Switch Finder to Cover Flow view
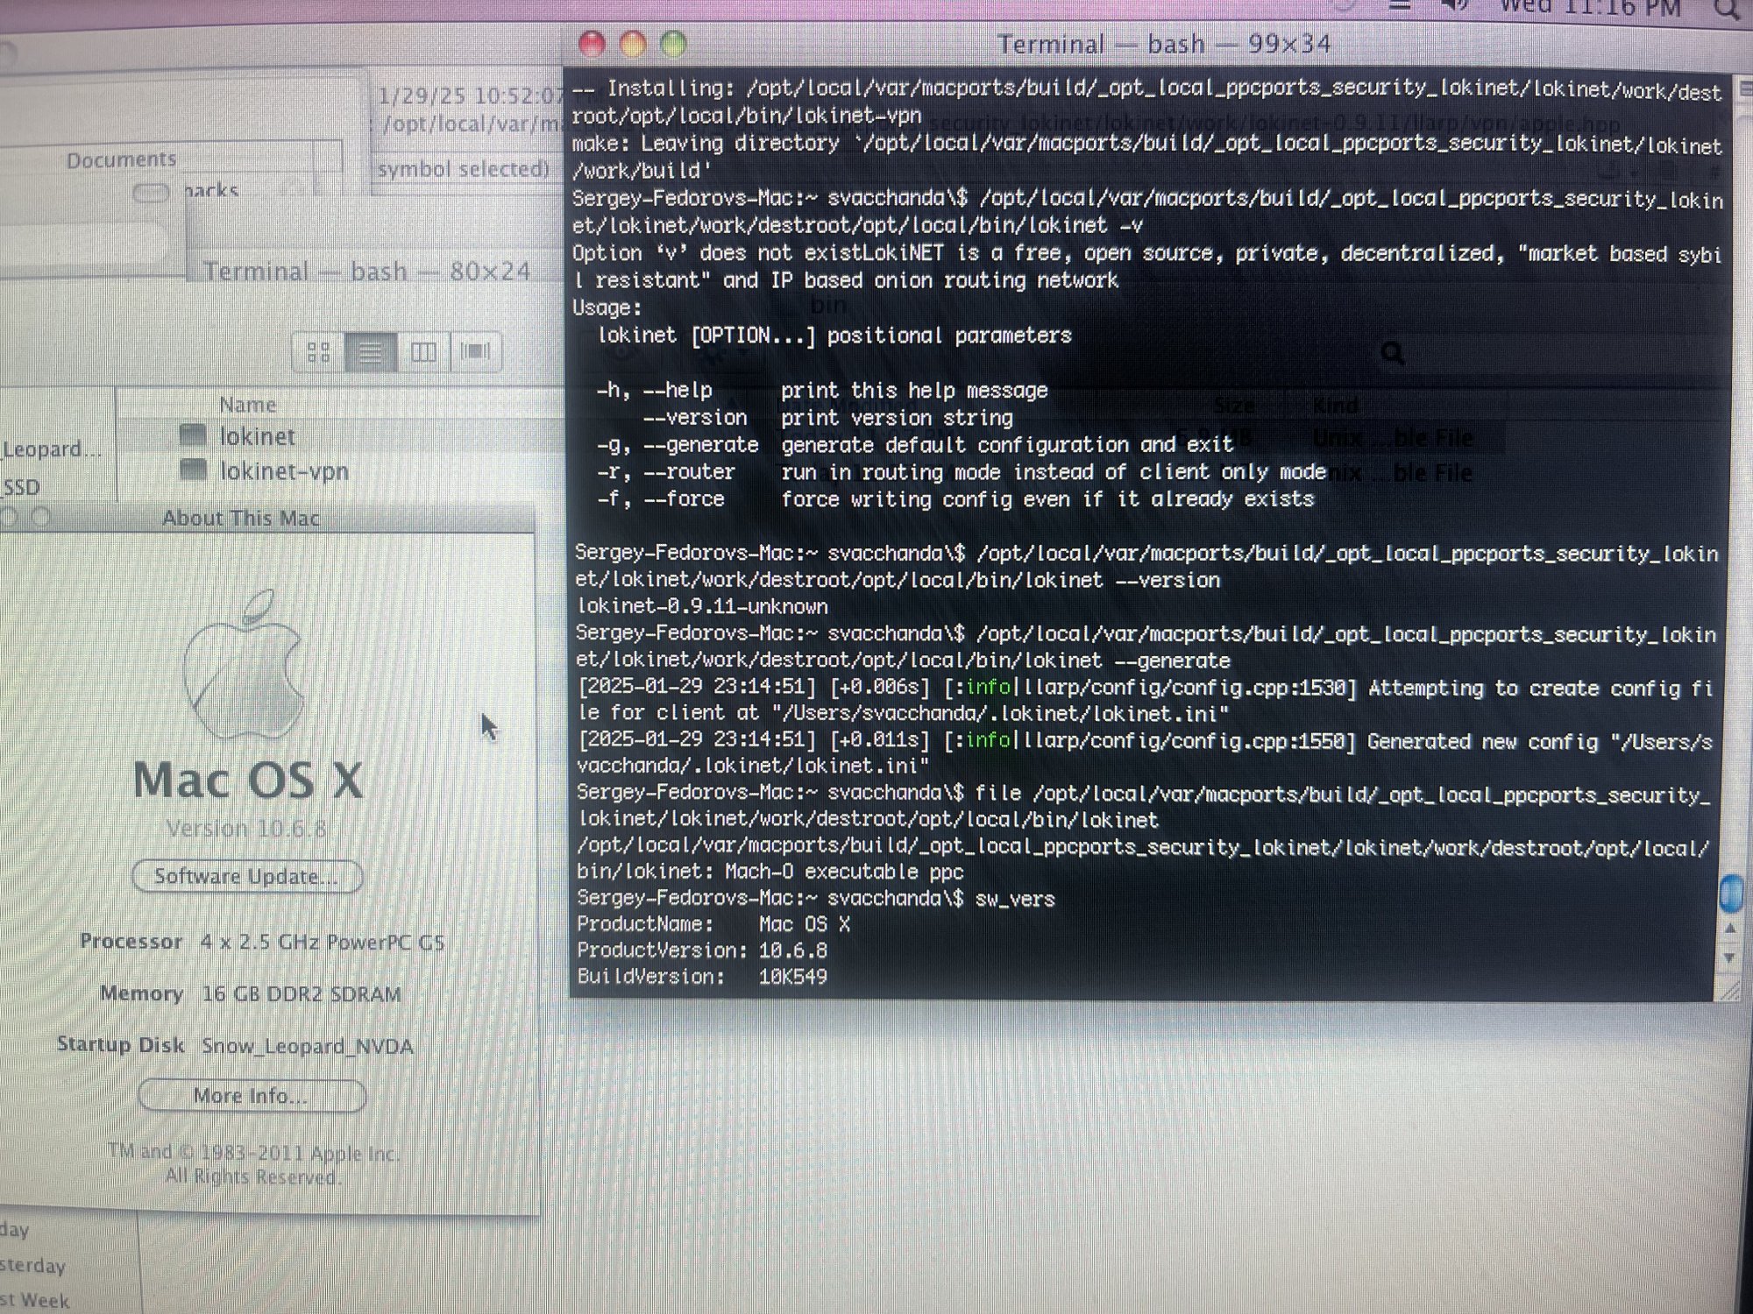This screenshot has height=1314, width=1753. (476, 352)
